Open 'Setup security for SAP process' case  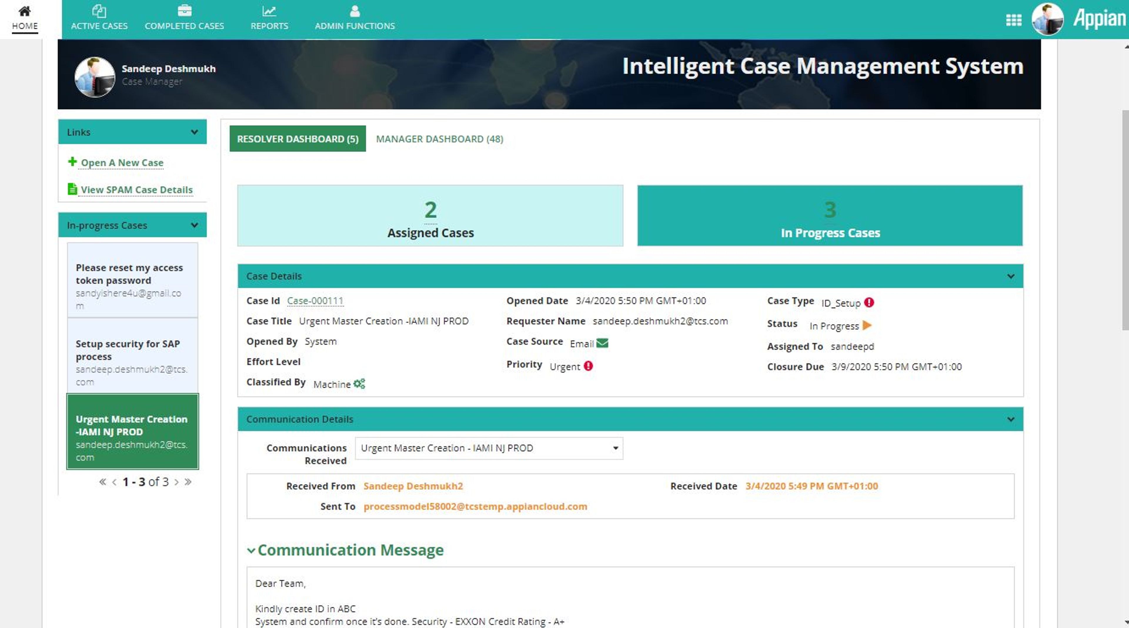(x=132, y=356)
